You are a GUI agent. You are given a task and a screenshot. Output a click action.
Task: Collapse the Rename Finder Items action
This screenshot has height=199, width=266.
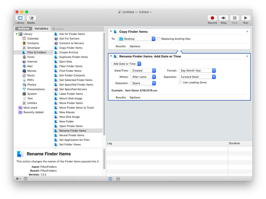(111, 56)
